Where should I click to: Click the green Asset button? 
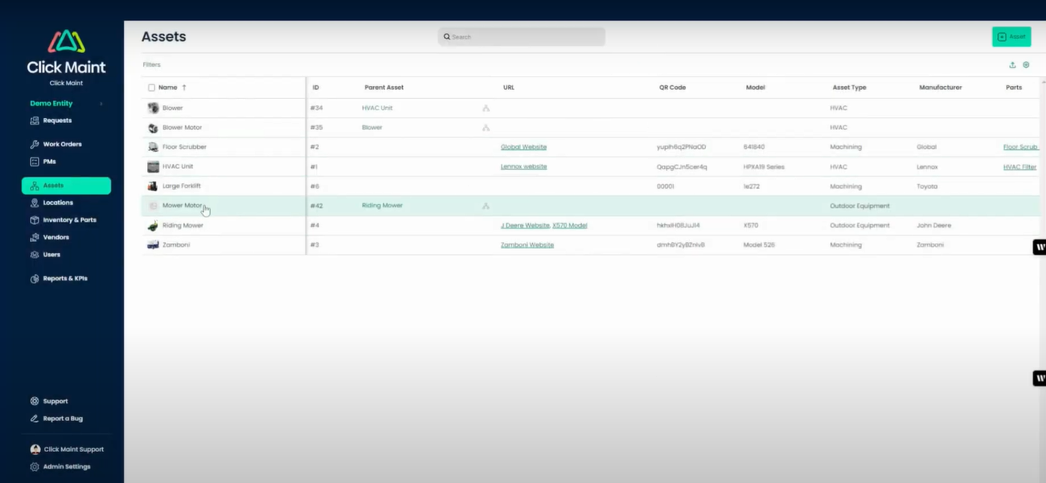[1011, 36]
